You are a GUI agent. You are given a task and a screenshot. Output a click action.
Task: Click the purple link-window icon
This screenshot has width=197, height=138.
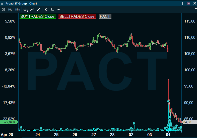pos(188,3)
